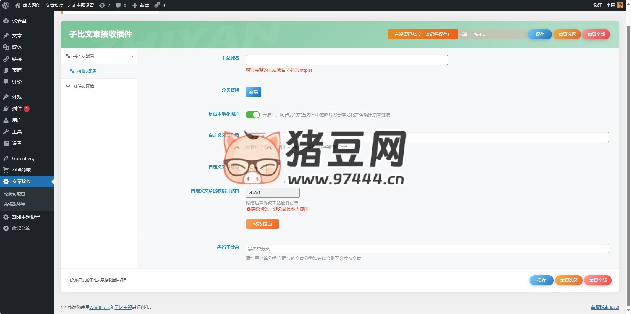Click the orange 修改路由 button
Screen dimensions: 631x314
click(262, 224)
